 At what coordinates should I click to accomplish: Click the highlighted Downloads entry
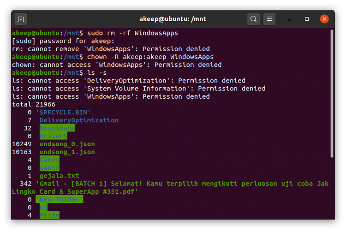click(x=57, y=128)
